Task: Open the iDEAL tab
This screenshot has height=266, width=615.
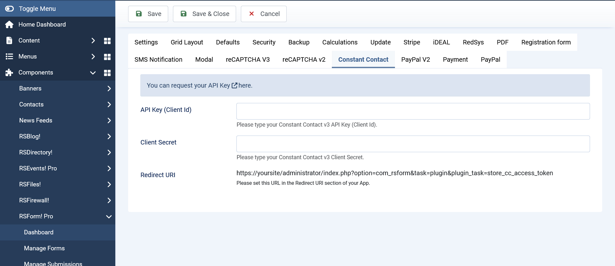Action: tap(441, 42)
